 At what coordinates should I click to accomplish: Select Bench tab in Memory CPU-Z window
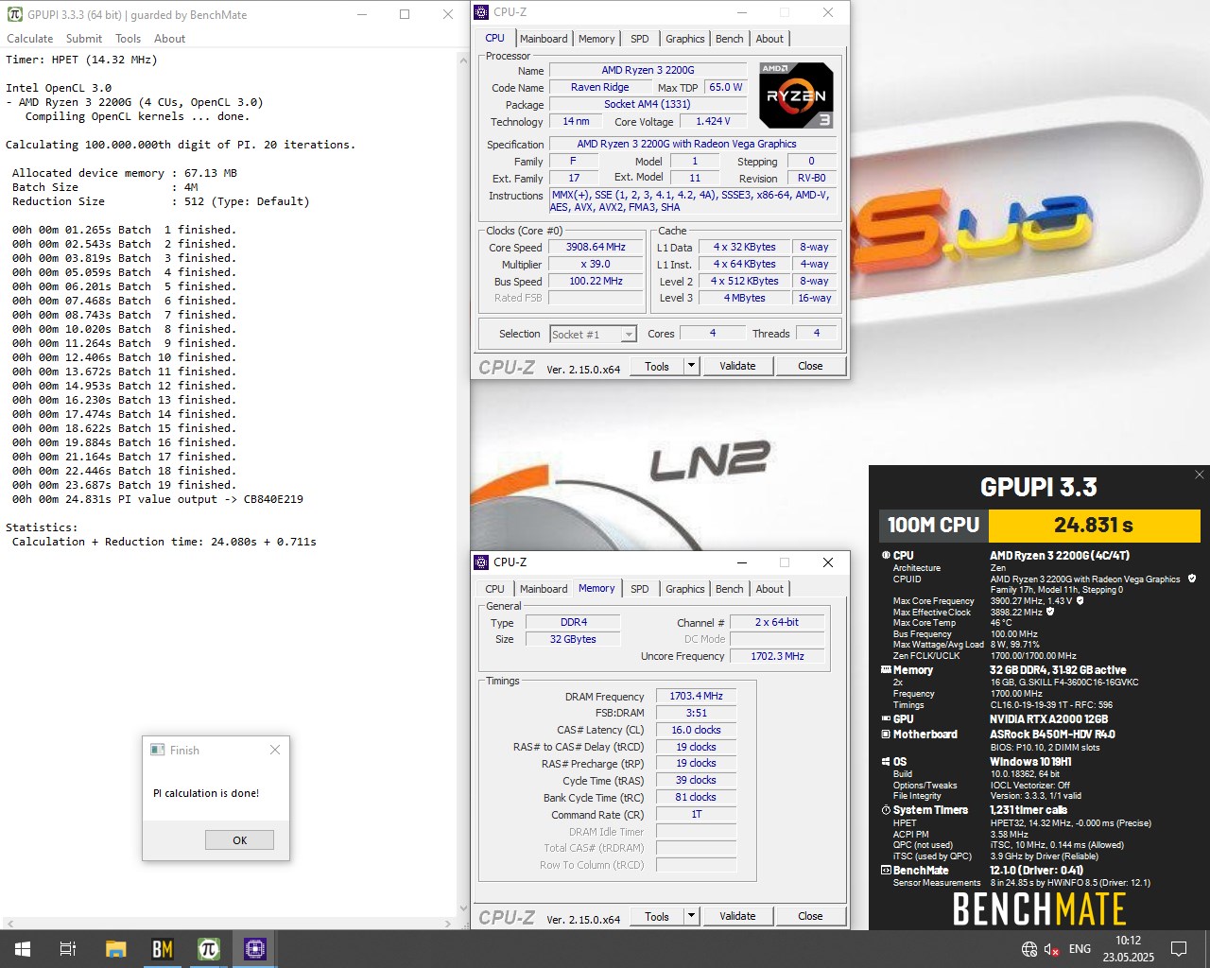tap(729, 589)
